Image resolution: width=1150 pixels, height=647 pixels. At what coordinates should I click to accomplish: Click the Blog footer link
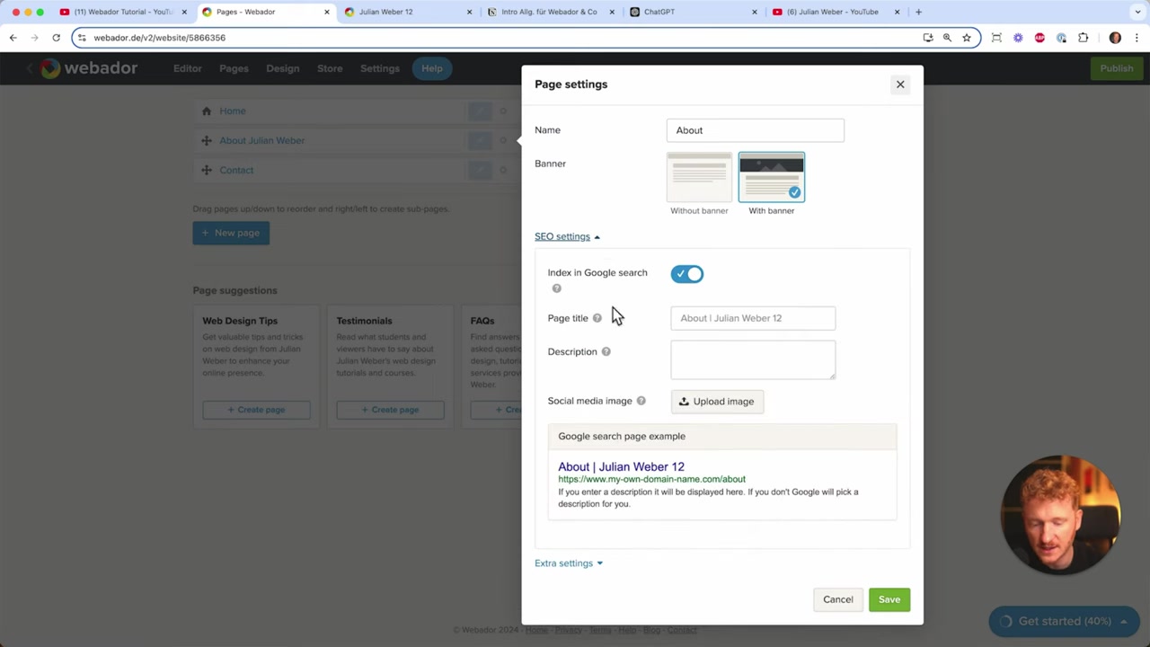coord(651,630)
